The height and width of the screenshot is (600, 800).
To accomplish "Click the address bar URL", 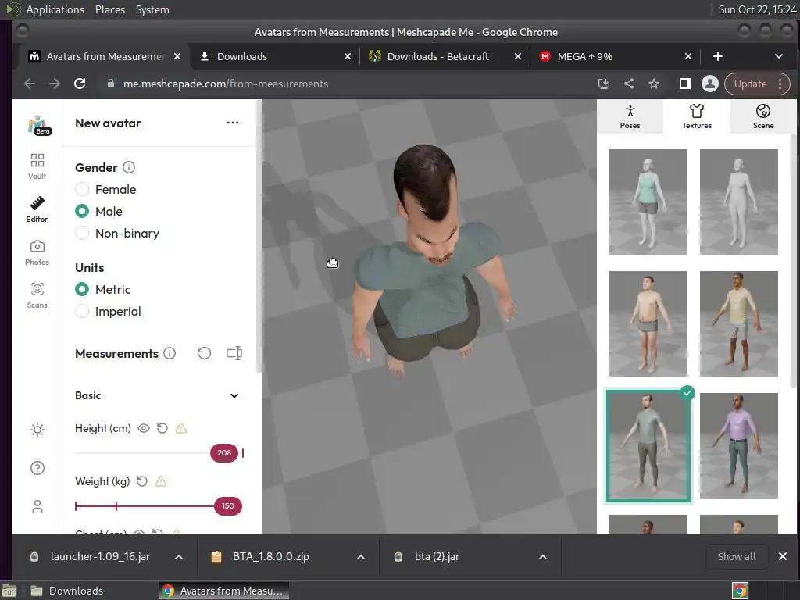I will point(226,84).
